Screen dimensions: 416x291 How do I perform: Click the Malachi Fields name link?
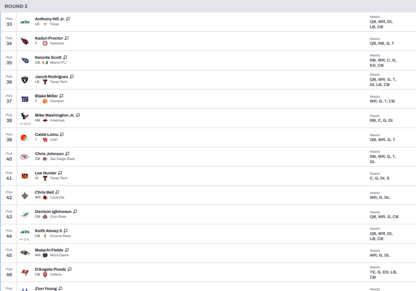click(49, 250)
